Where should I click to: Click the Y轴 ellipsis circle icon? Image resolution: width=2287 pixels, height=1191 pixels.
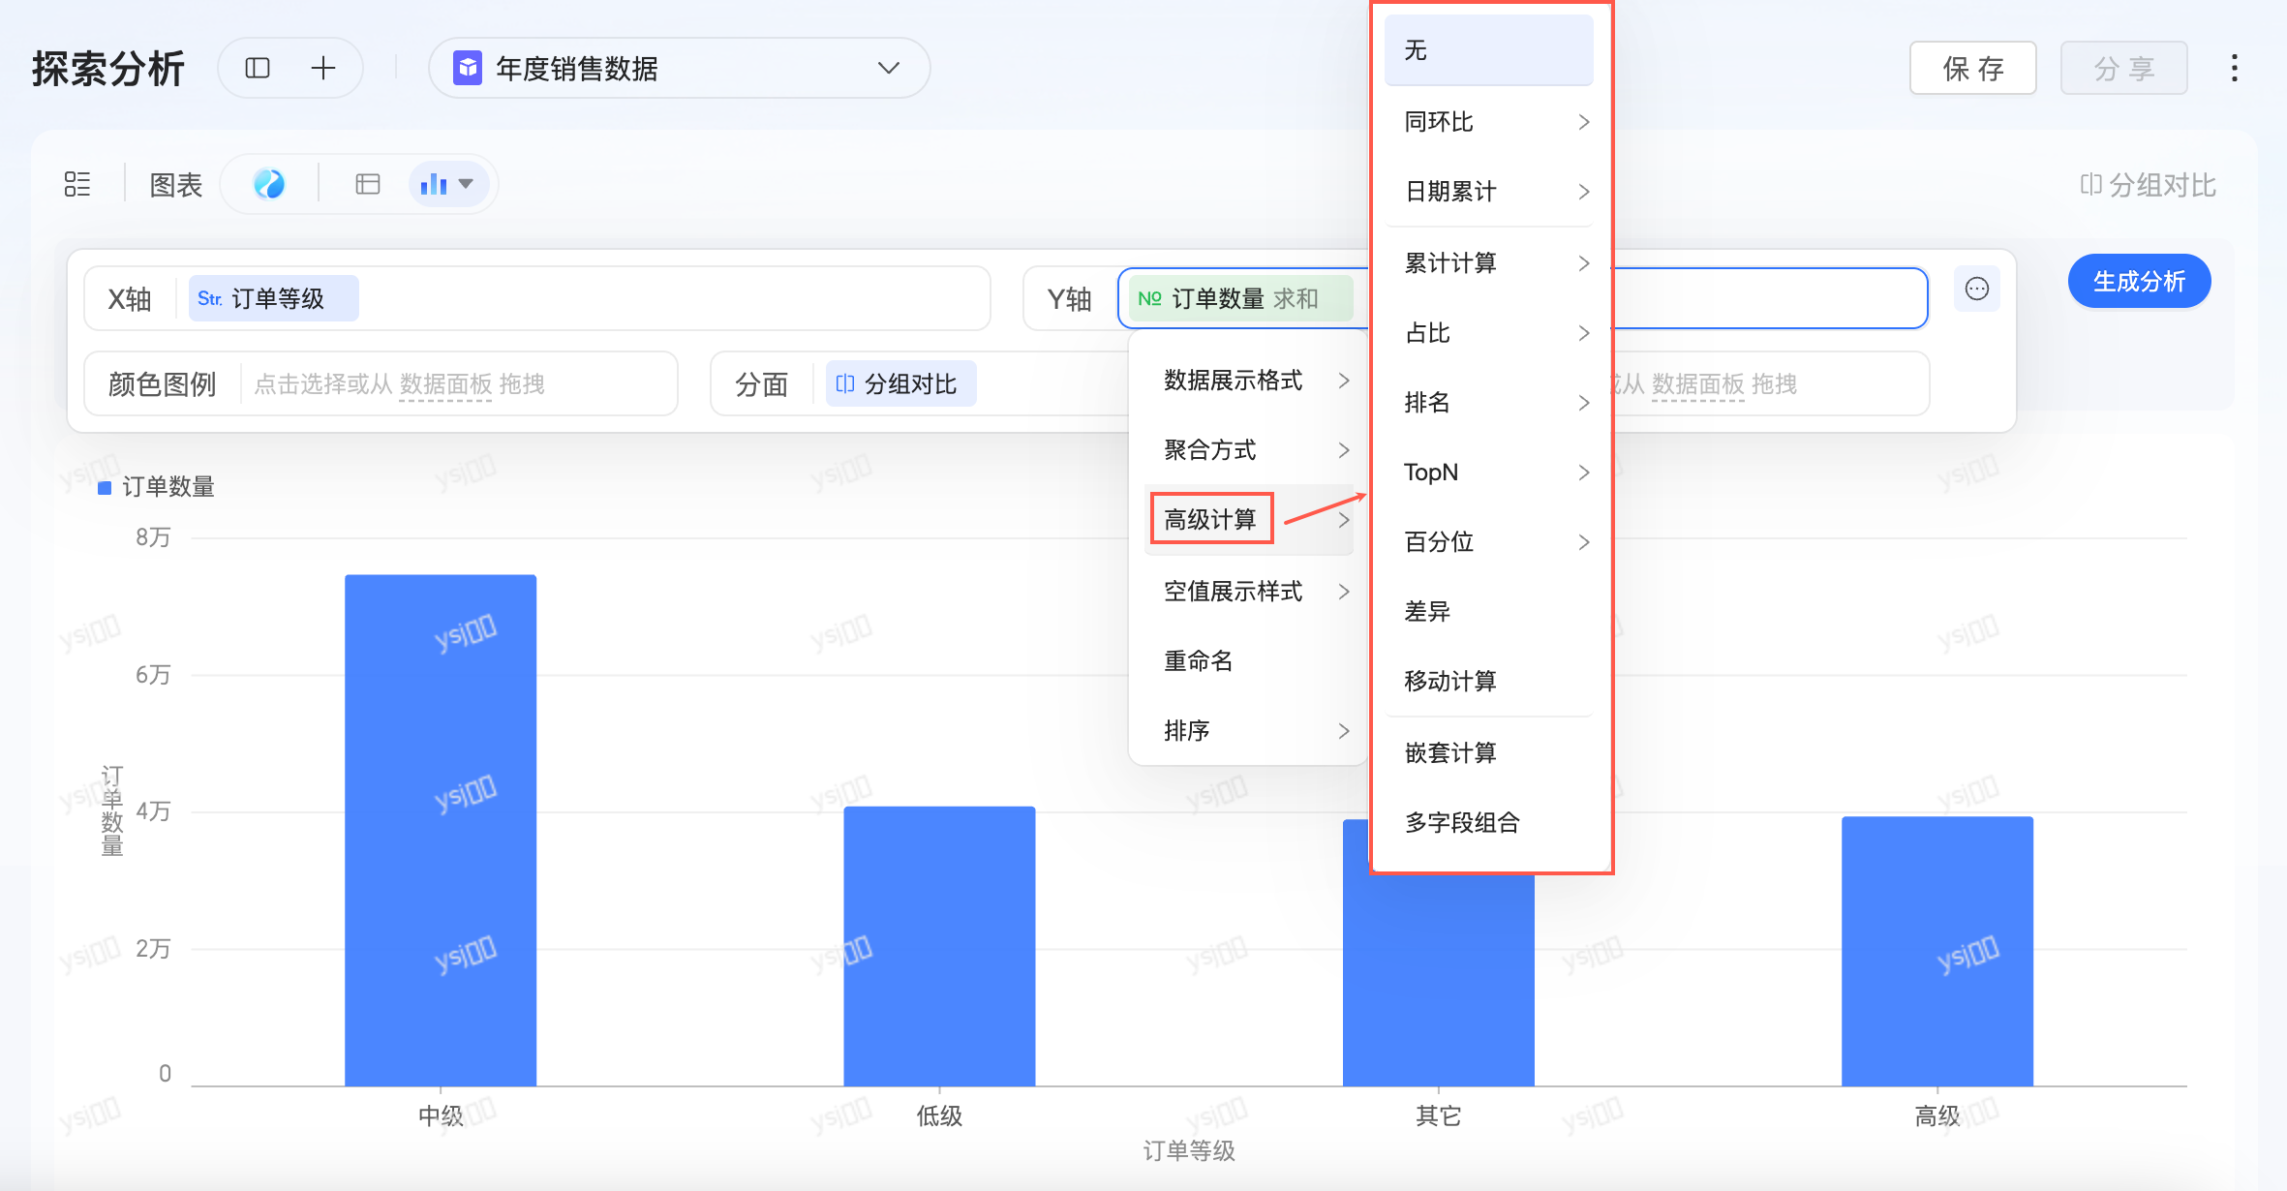click(1976, 289)
